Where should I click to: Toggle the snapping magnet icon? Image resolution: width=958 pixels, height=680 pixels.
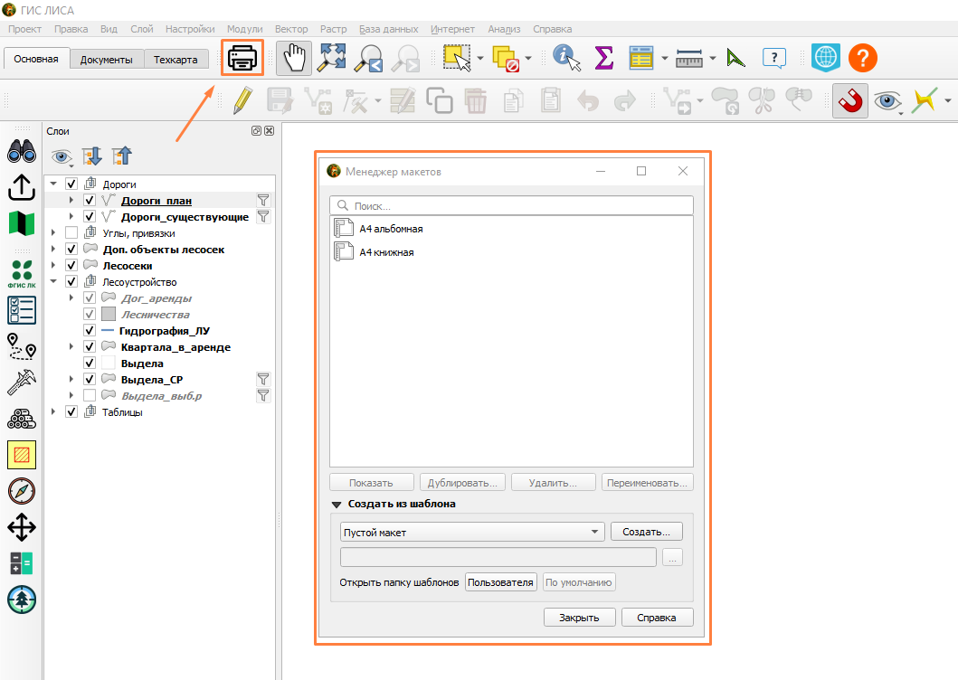click(x=849, y=100)
